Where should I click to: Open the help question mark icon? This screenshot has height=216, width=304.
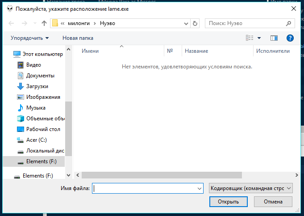tap(290, 38)
